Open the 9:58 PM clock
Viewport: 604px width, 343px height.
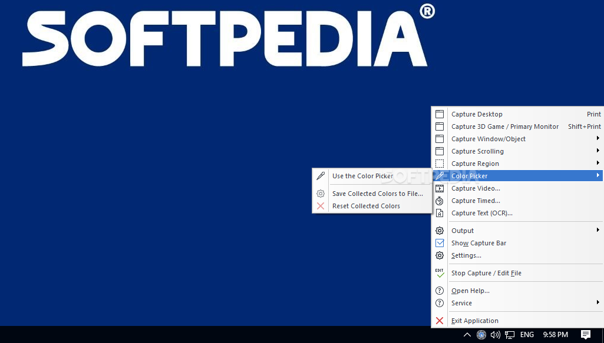tap(556, 335)
